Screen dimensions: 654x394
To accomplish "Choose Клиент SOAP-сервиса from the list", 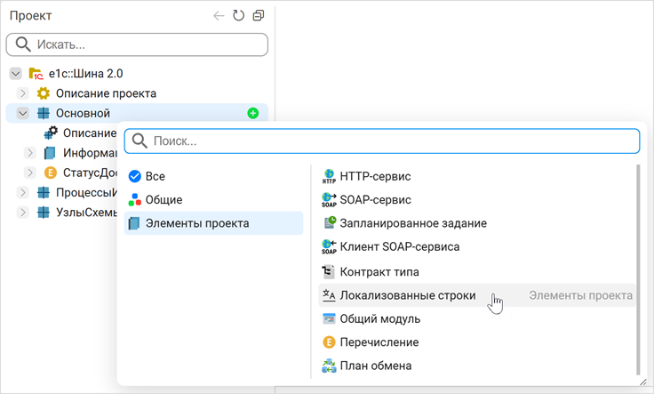I will 477,246.
